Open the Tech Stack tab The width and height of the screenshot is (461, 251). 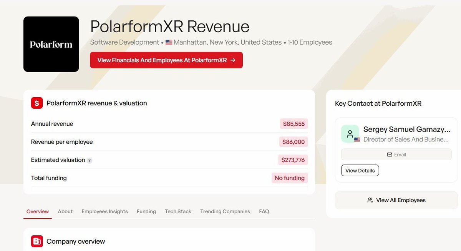coord(178,211)
